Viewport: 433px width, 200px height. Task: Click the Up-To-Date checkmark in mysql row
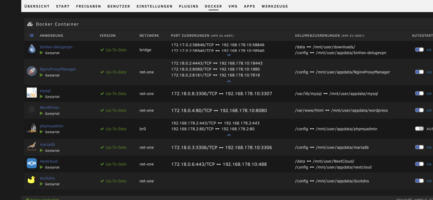click(102, 94)
